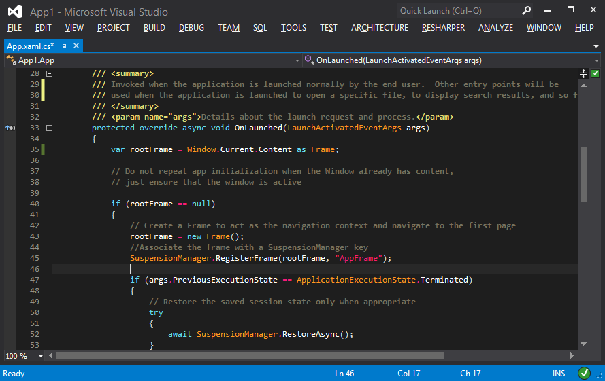
Task: Open the App1.App class dropdown
Action: (x=297, y=60)
